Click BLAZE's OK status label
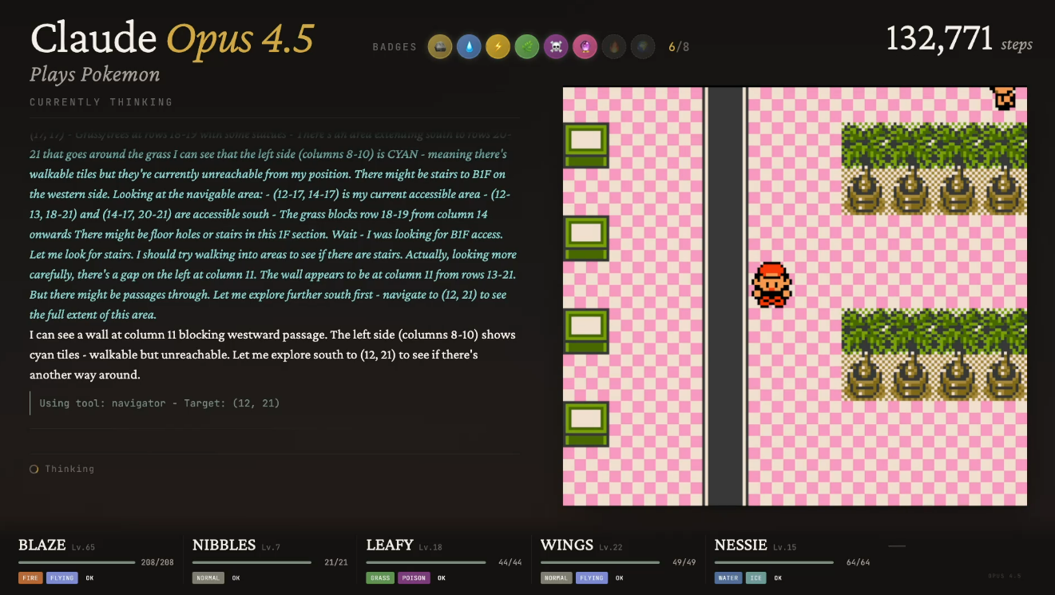Screen dimensions: 1055x595 click(x=89, y=578)
